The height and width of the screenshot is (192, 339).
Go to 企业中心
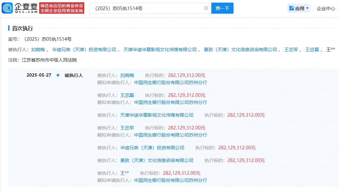click(x=326, y=8)
